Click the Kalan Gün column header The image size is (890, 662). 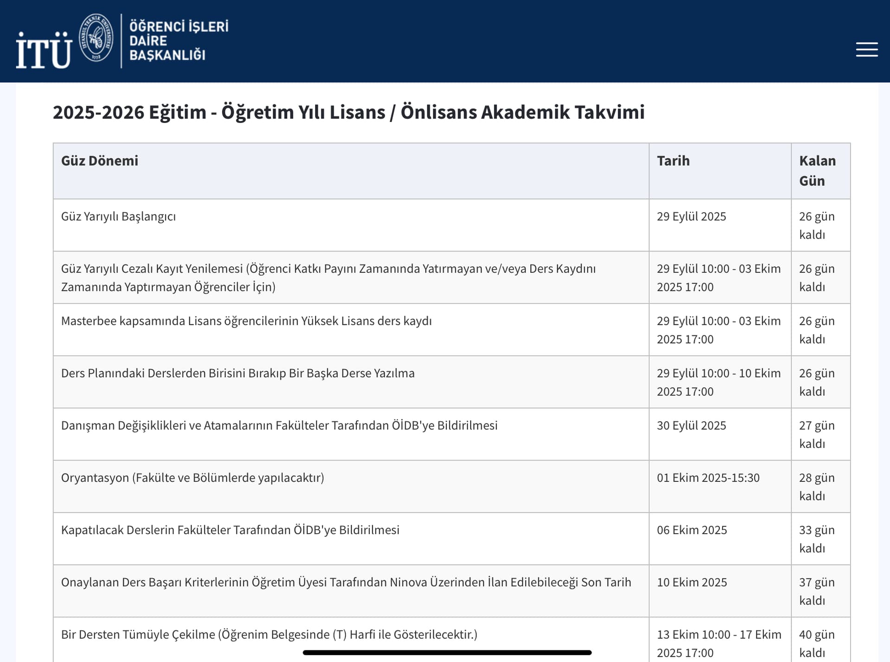pyautogui.click(x=817, y=170)
